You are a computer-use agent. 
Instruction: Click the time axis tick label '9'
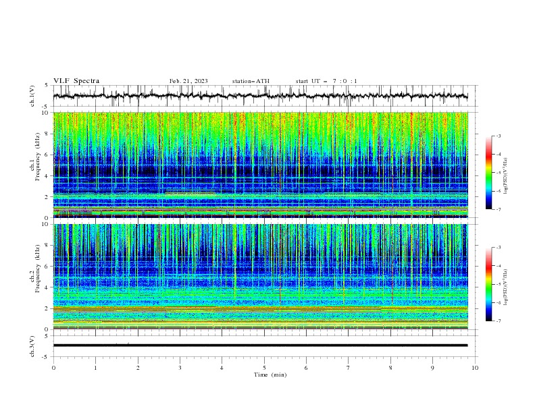[x=432, y=368]
